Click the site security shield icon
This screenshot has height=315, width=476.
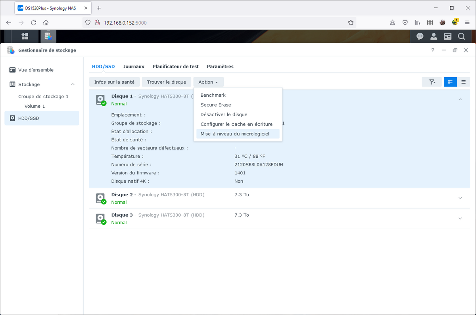[88, 23]
